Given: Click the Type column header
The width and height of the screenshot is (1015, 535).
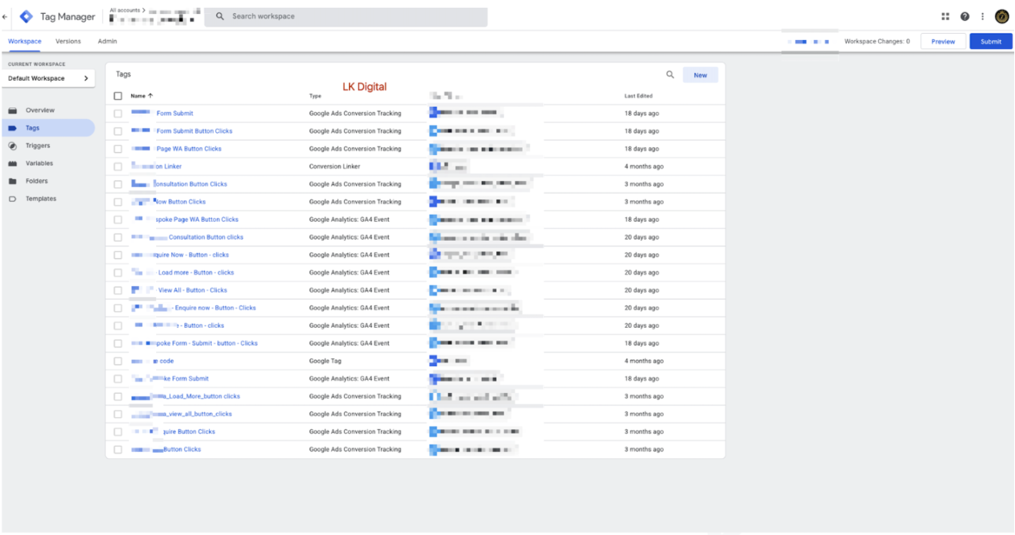Looking at the screenshot, I should click(315, 96).
